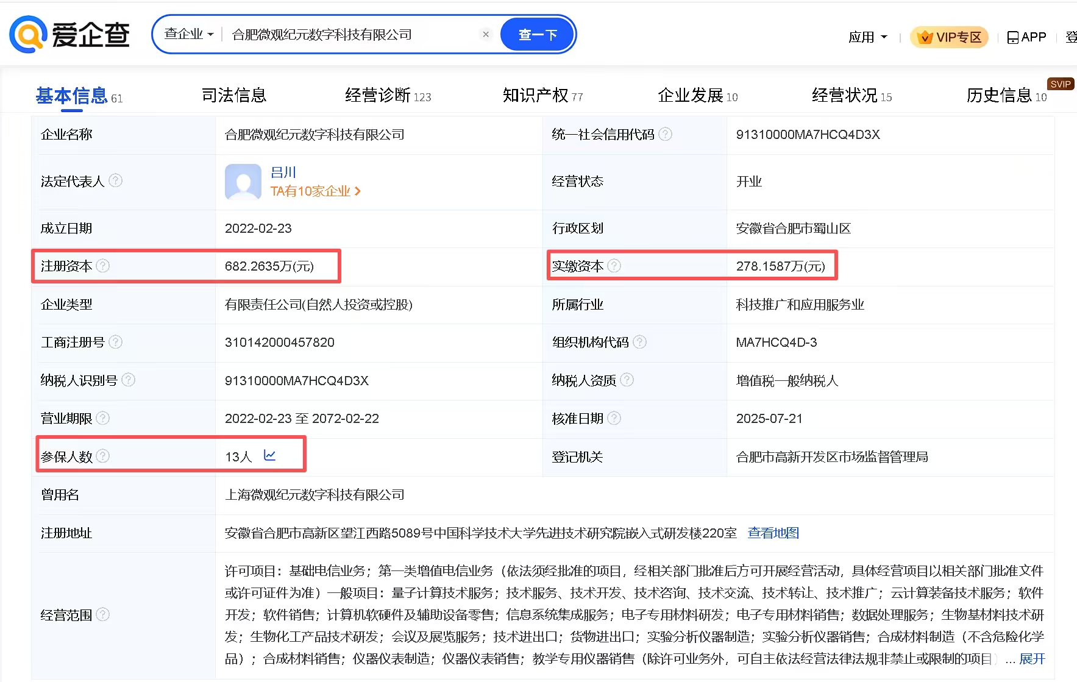The width and height of the screenshot is (1077, 682).
Task: Switch to the 经营诊断 tab
Action: (x=388, y=95)
